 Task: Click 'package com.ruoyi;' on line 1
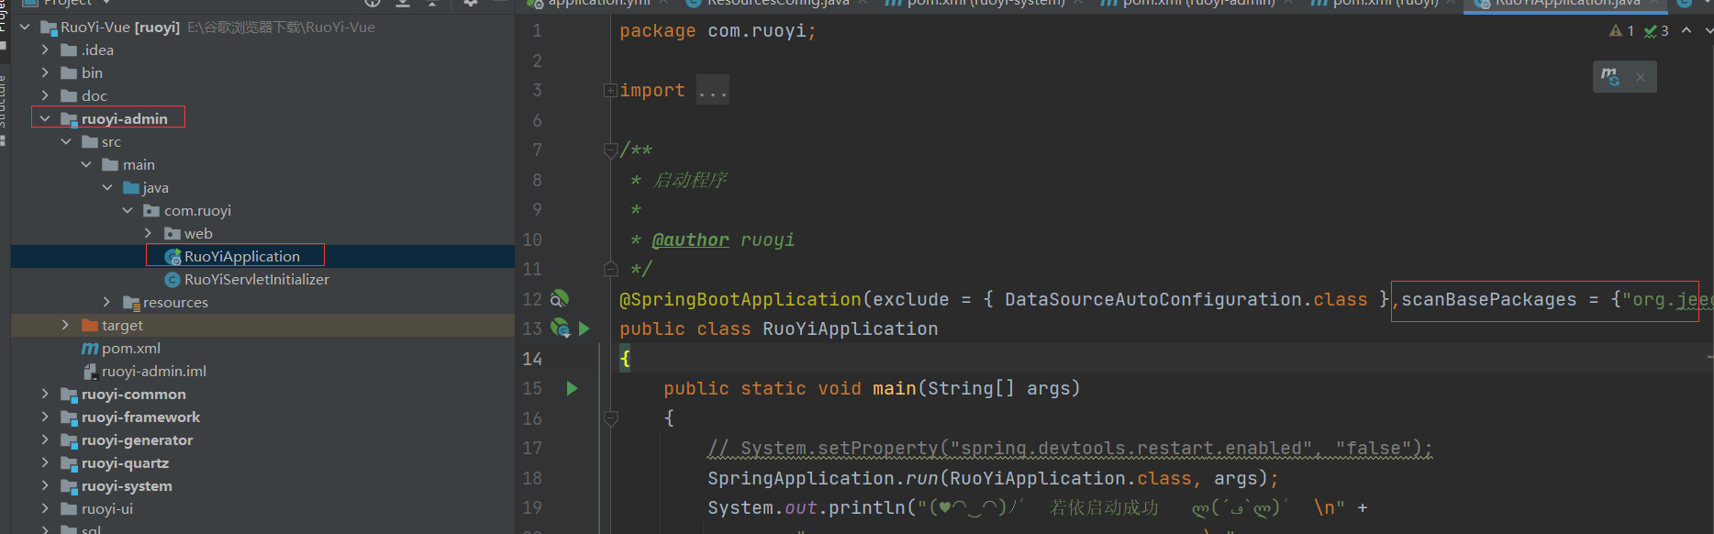coord(718,31)
